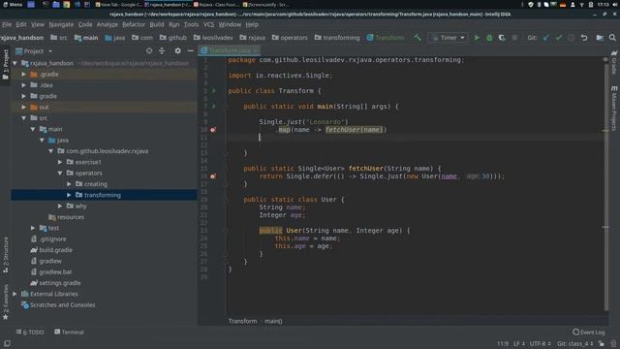Click the UTF-8 encoding selector
Viewport: 620px width, 349px height.
[541, 343]
